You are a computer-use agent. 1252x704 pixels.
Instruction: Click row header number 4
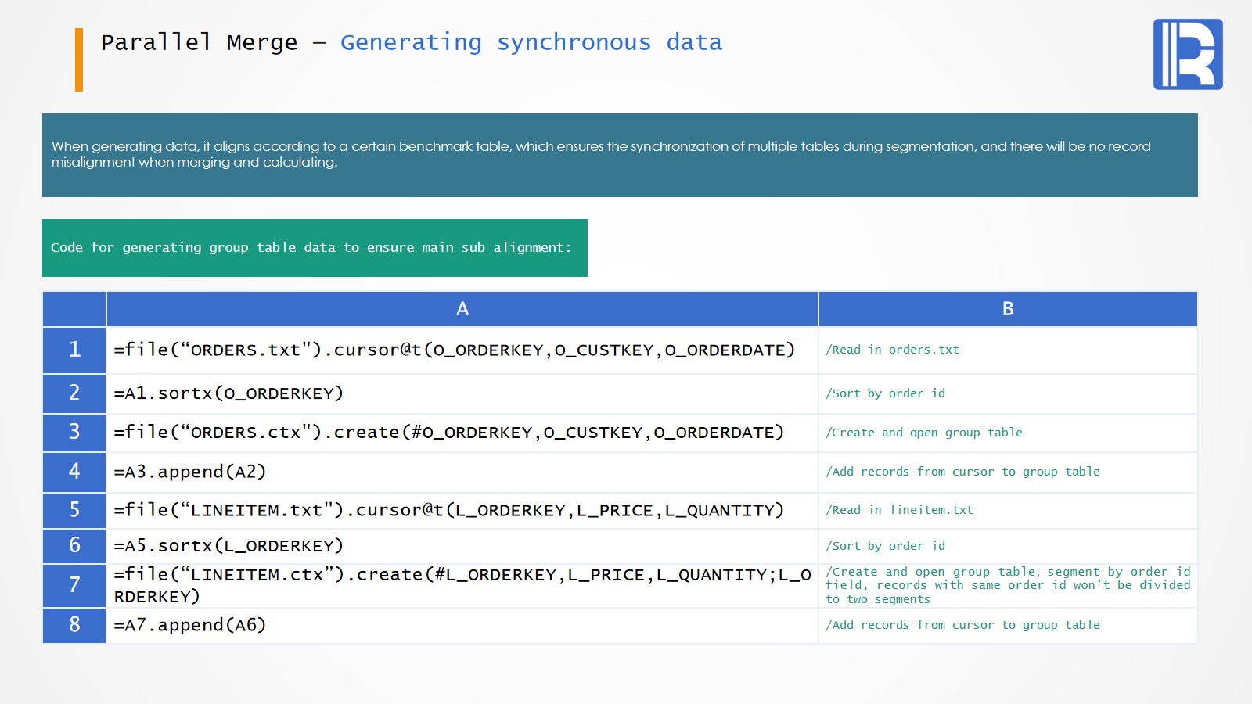(x=74, y=472)
